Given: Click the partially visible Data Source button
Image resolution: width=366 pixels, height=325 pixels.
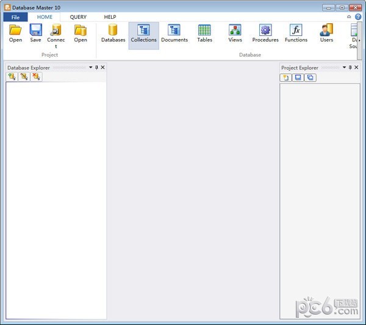Looking at the screenshot, I should click(x=353, y=36).
